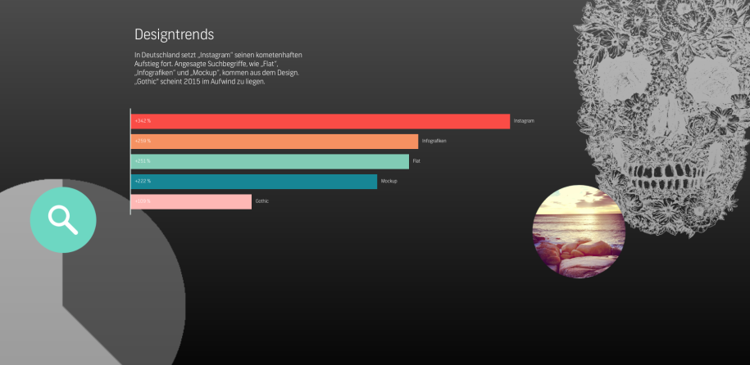
Task: Click the +259 % value
Action: tap(143, 142)
